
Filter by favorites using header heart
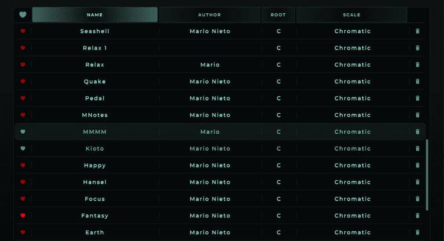(x=23, y=14)
